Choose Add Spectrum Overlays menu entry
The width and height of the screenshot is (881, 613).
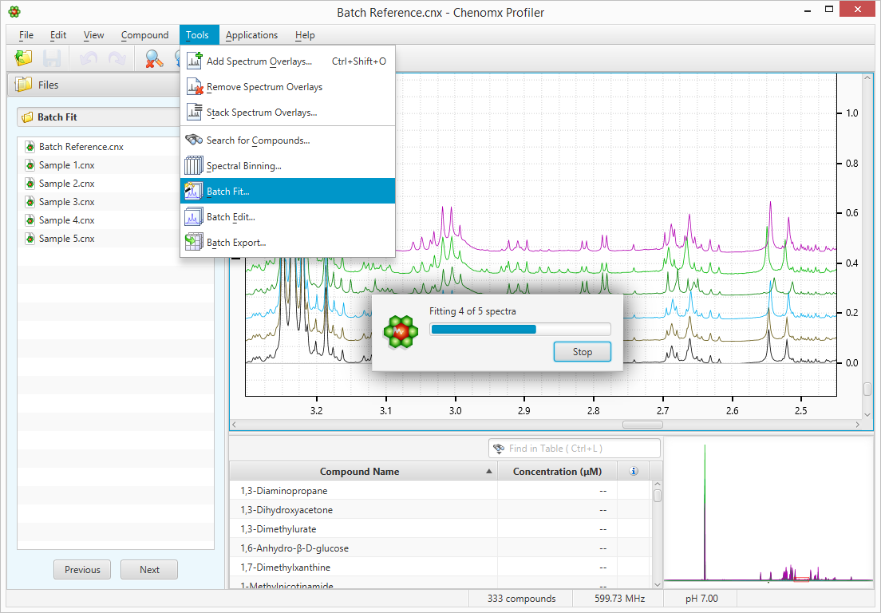(x=287, y=61)
